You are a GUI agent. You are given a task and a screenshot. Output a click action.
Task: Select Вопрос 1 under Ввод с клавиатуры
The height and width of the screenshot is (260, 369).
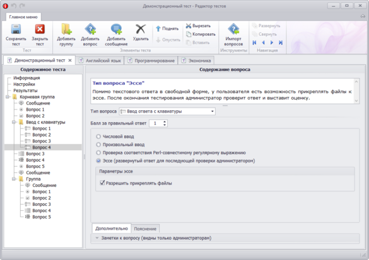tap(42, 128)
